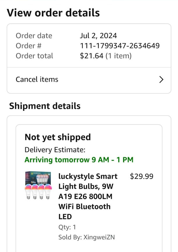Click the Arriving tomorrow delivery estimate text
Viewport: 178px width, 252px height.
tap(79, 160)
